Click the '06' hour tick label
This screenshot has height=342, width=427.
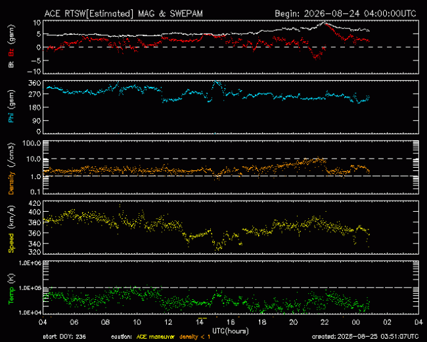[x=74, y=322]
